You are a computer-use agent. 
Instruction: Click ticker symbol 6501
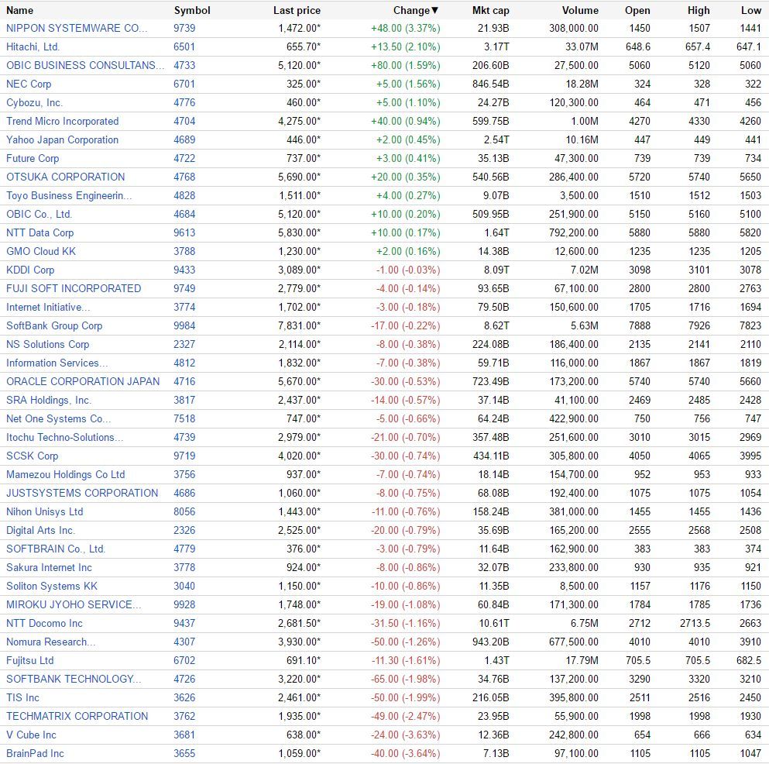point(184,46)
